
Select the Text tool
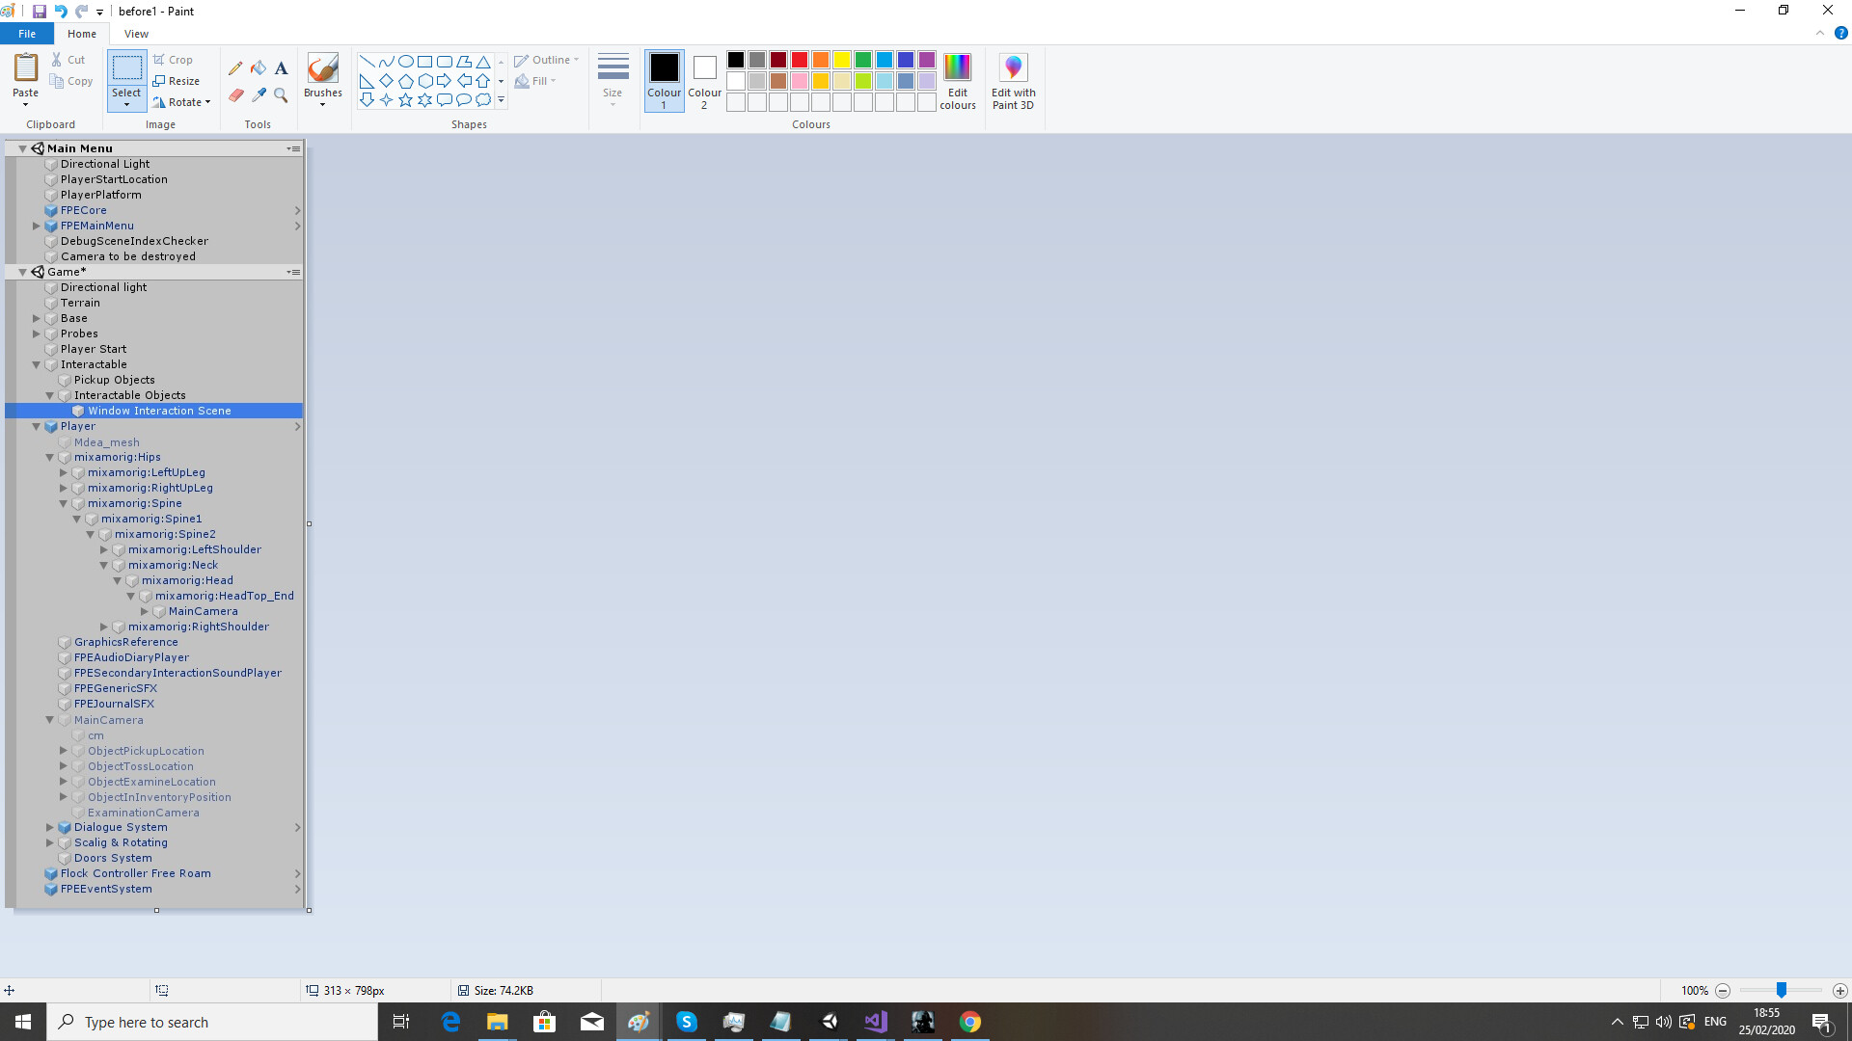[x=281, y=68]
